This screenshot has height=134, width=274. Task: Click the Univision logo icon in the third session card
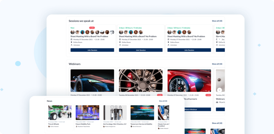pos(168,45)
